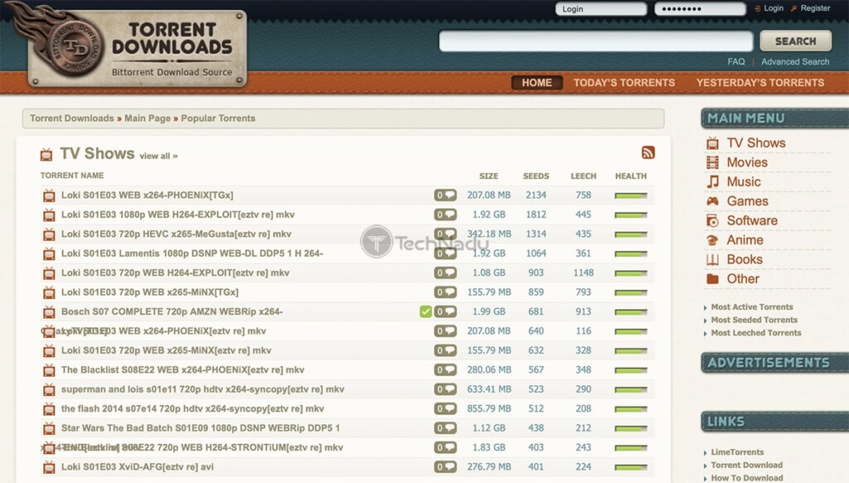
Task: Click 'Torrent Downloads' in the breadcrumb
Action: 72,118
